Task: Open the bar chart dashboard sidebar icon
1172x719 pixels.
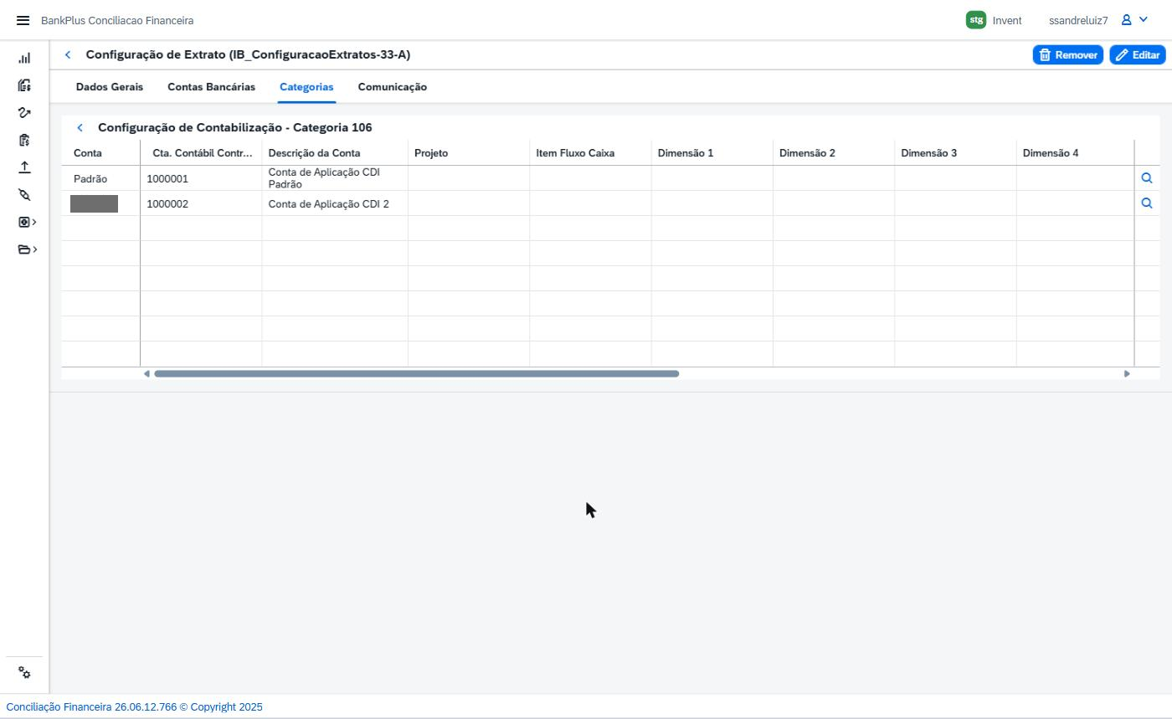Action: point(24,58)
